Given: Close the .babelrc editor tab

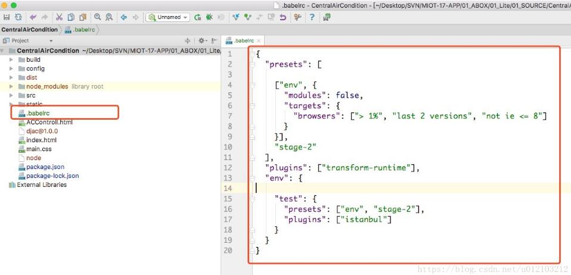Looking at the screenshot, I should (x=259, y=40).
